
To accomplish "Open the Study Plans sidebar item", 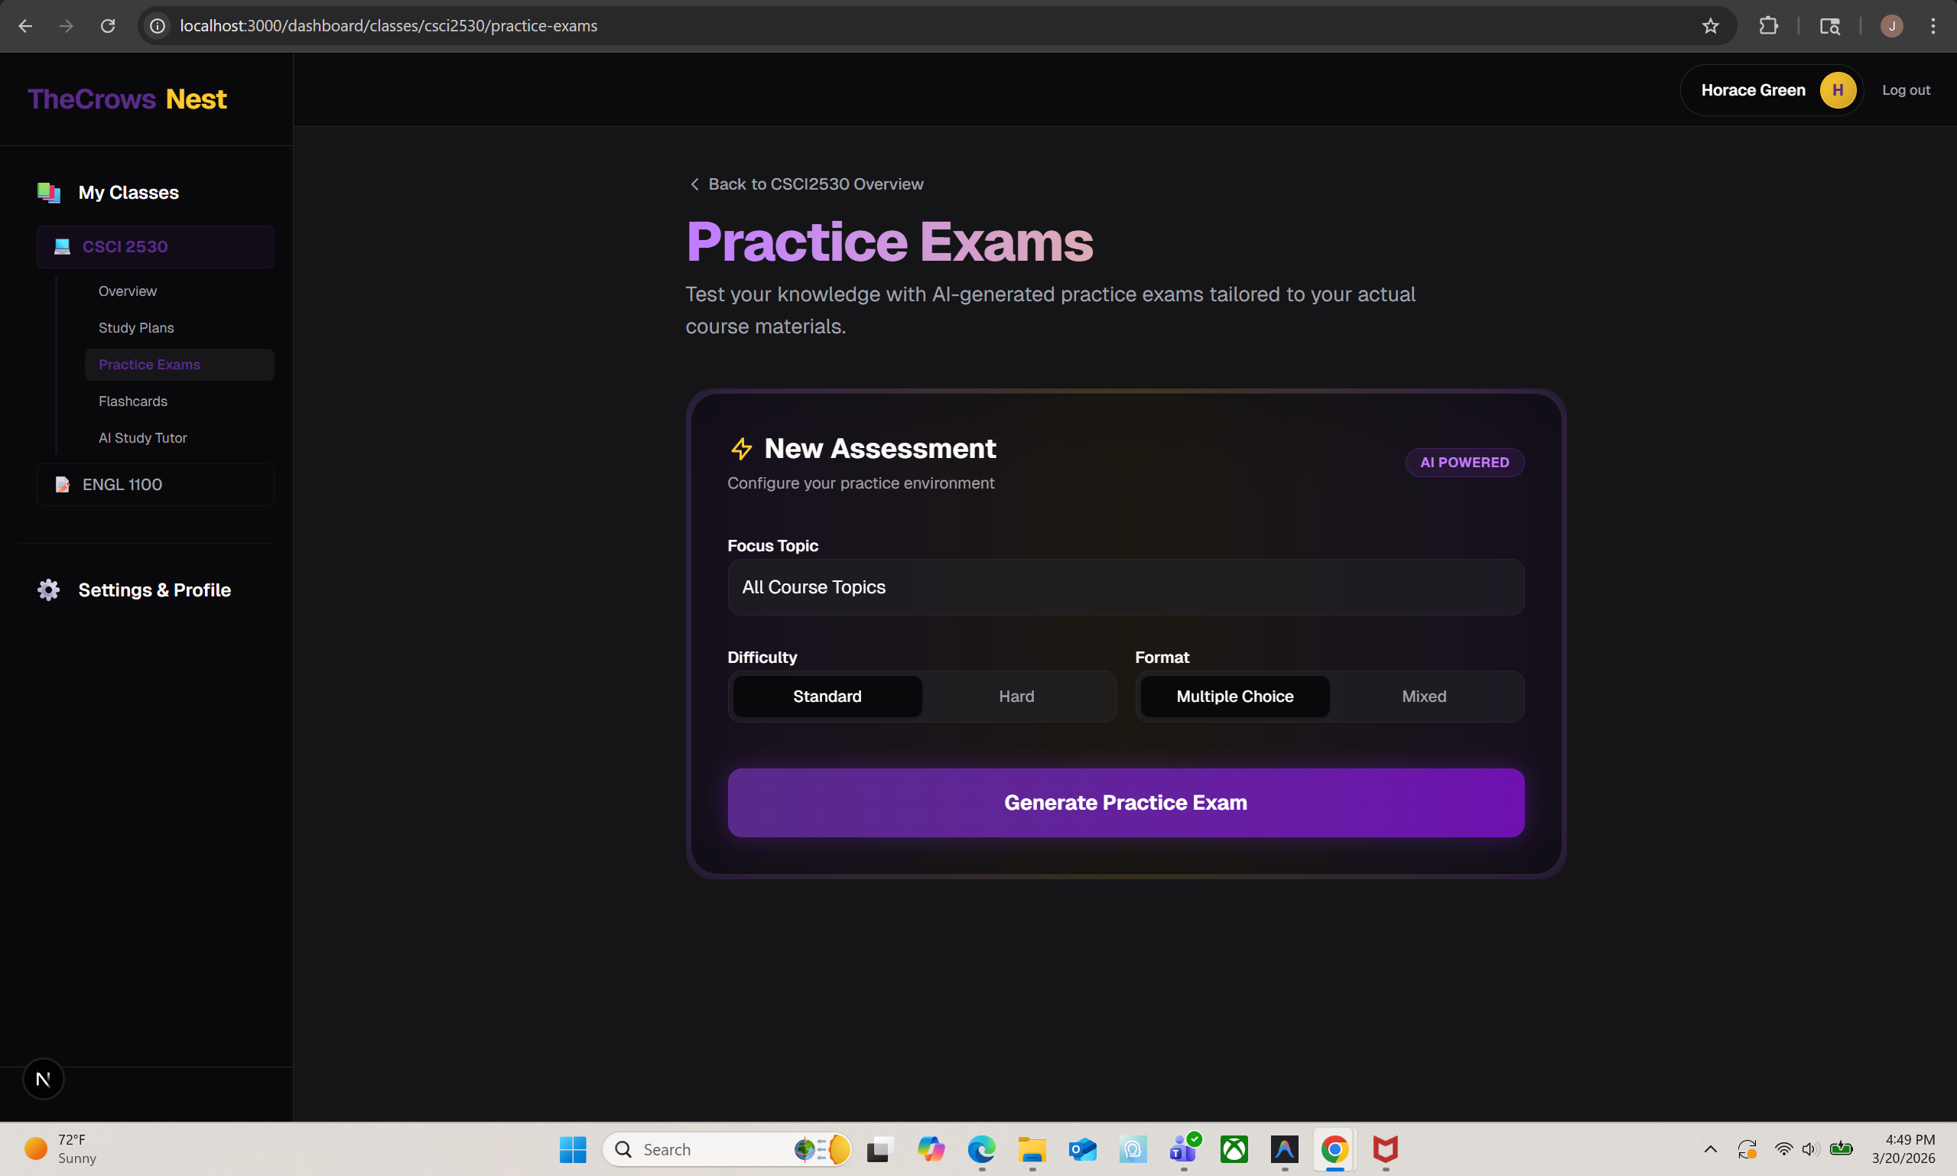I will click(136, 328).
